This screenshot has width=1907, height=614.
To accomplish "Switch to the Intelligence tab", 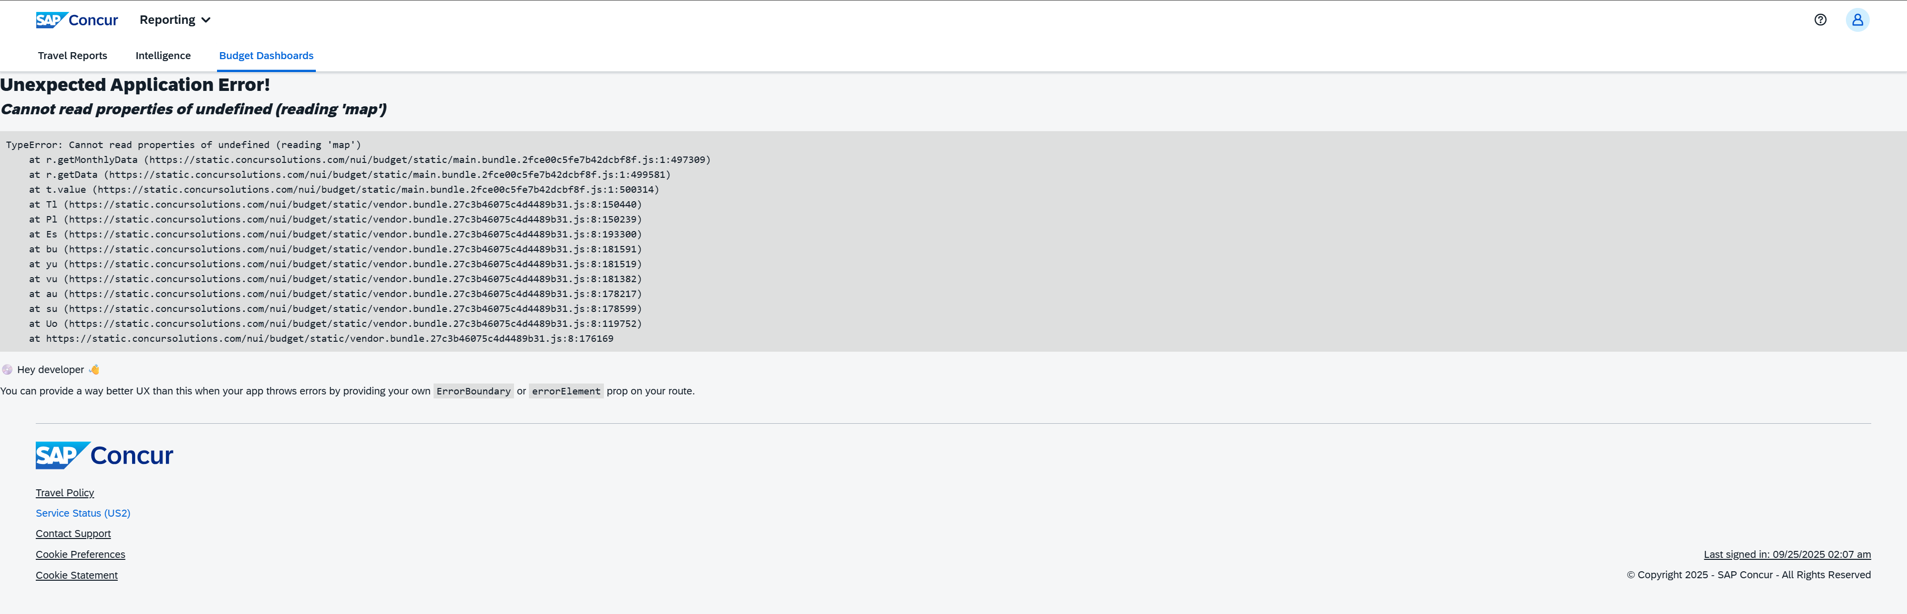I will (163, 56).
